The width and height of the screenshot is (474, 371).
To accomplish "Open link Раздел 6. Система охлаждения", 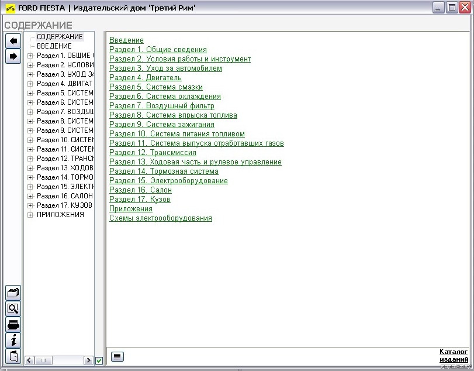I will click(x=165, y=97).
